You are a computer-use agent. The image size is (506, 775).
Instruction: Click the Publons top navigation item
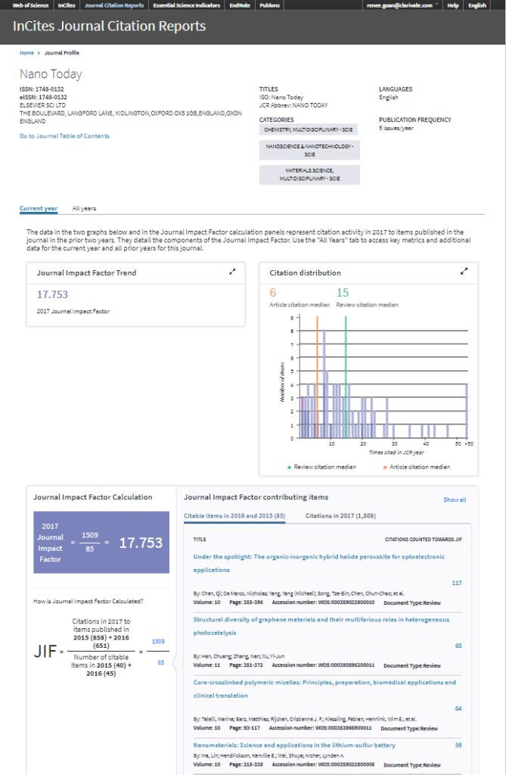[x=269, y=5]
